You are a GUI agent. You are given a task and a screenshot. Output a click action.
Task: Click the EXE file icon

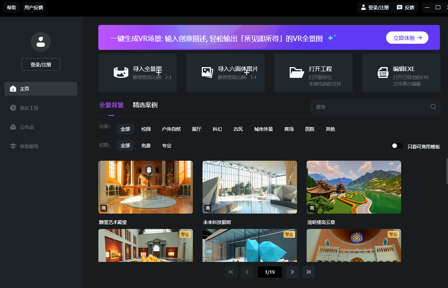383,72
